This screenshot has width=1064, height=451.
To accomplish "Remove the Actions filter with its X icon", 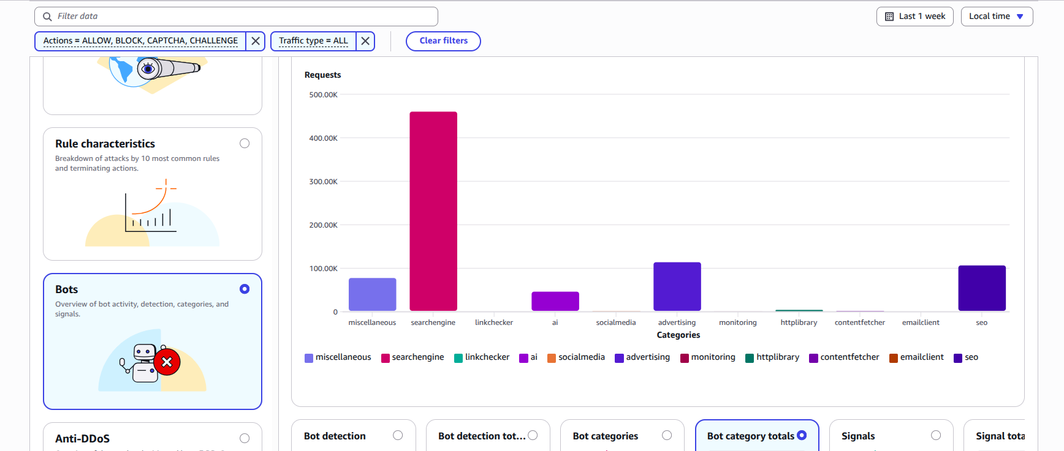I will (x=256, y=41).
